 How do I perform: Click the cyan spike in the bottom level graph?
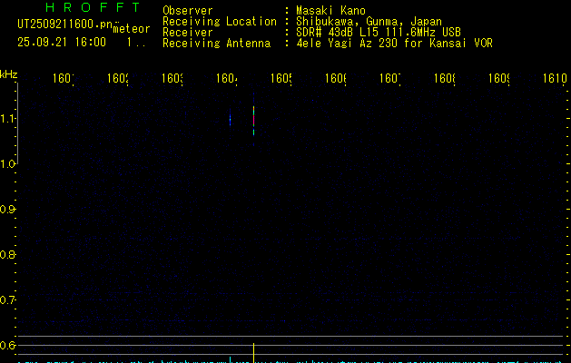coord(231,359)
